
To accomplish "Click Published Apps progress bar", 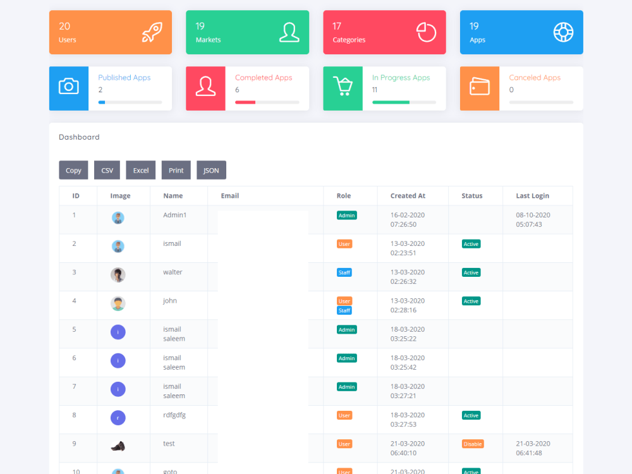I will (130, 102).
